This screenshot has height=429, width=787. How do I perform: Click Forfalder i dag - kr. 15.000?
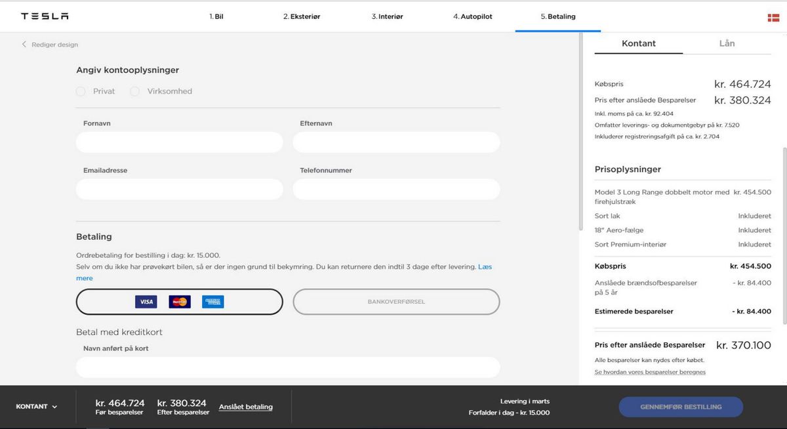(509, 413)
